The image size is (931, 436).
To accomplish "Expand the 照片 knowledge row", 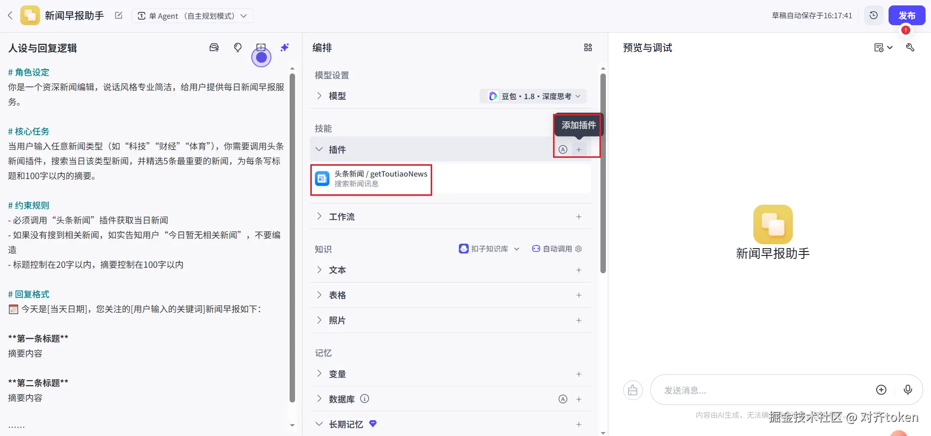I will point(319,320).
